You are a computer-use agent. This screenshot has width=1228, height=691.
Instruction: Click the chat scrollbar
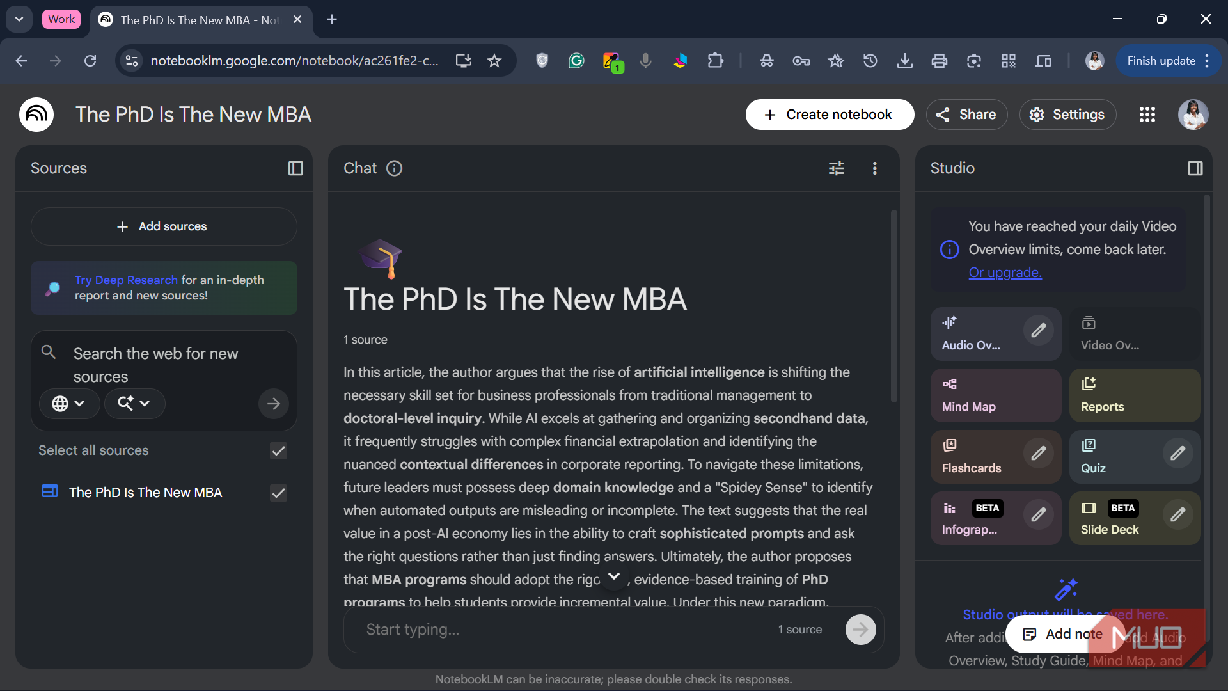893,307
